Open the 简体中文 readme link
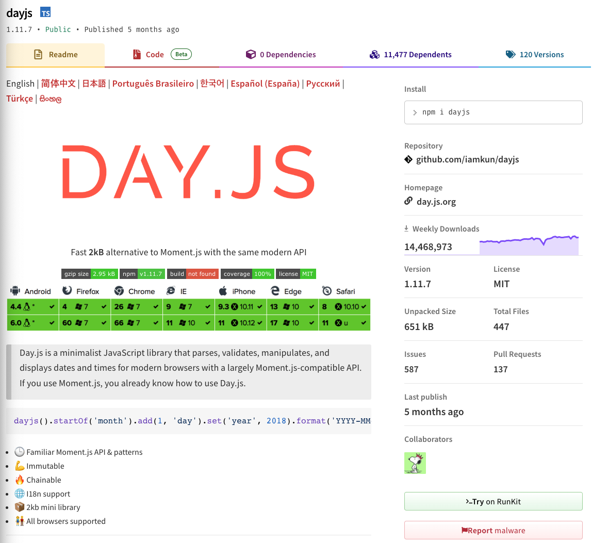Screen dimensions: 592x543 coord(58,84)
